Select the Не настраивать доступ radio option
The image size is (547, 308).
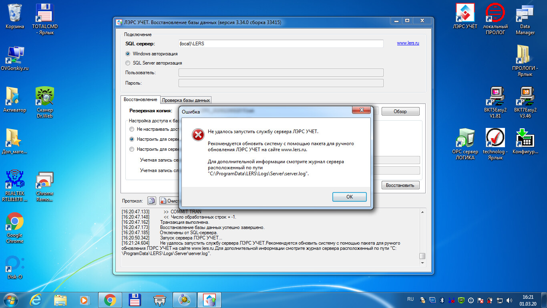132,129
